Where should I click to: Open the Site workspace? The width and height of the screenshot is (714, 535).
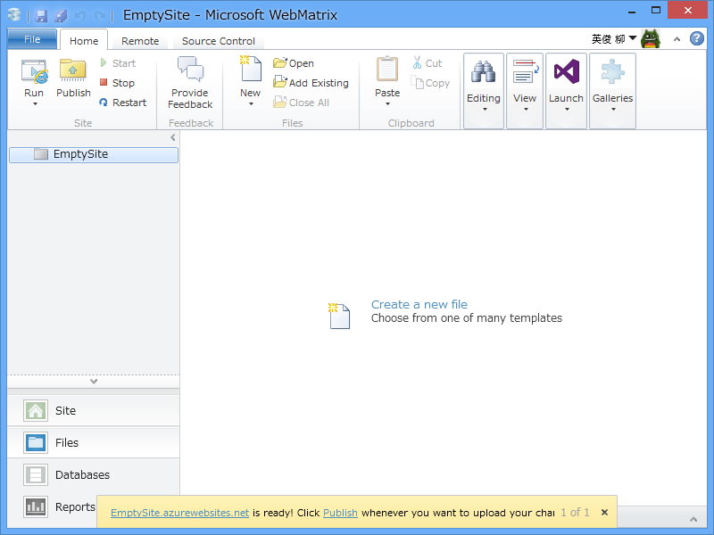pos(94,410)
